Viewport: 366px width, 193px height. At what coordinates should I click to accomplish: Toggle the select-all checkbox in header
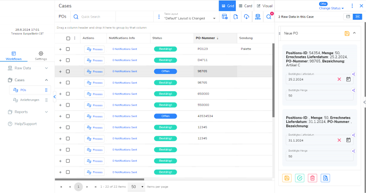pyautogui.click(x=68, y=38)
